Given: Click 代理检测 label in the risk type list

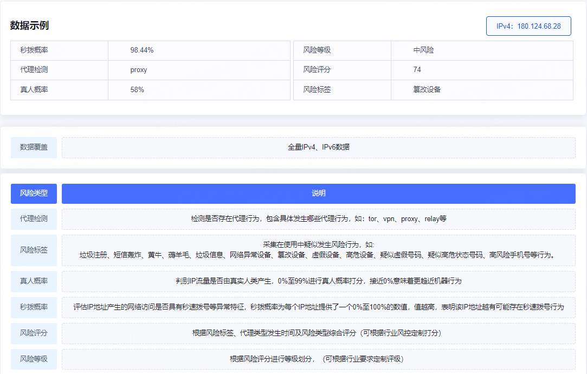Looking at the screenshot, I should 34,219.
